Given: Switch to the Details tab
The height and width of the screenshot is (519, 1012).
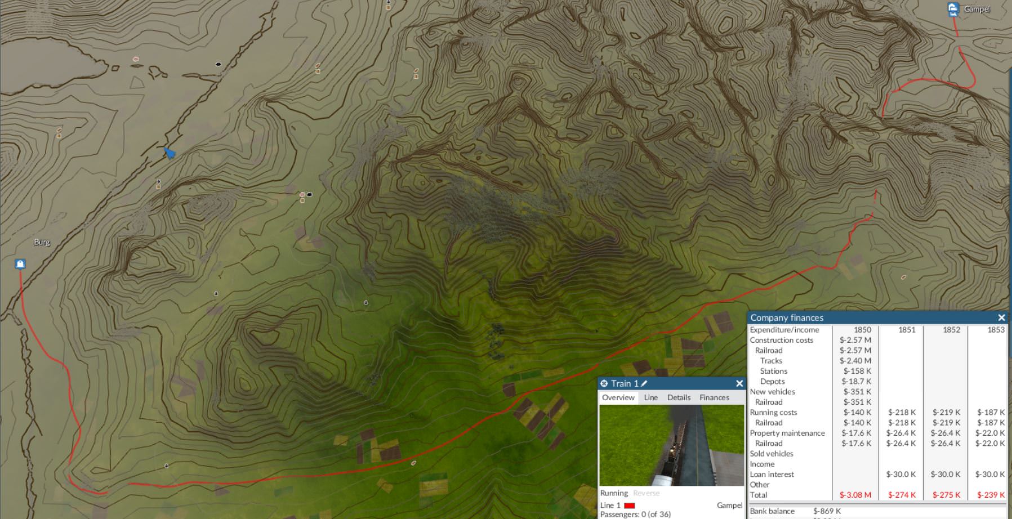Looking at the screenshot, I should [x=679, y=397].
